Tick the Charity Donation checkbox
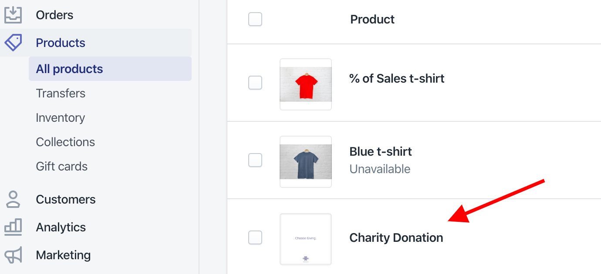The height and width of the screenshot is (274, 601). tap(255, 237)
